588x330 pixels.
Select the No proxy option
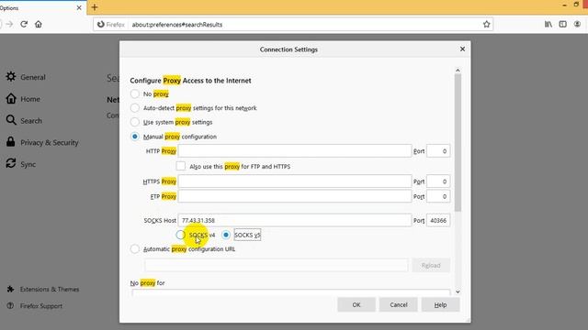tap(135, 93)
